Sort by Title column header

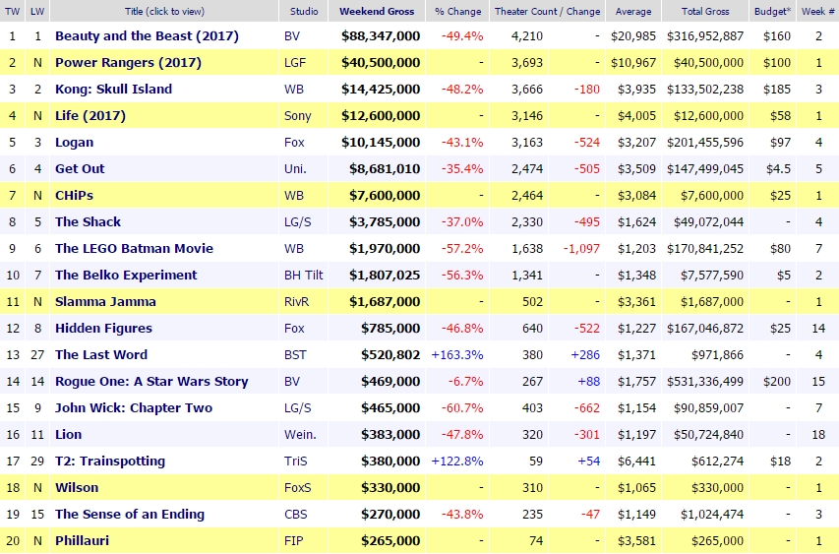tap(163, 12)
